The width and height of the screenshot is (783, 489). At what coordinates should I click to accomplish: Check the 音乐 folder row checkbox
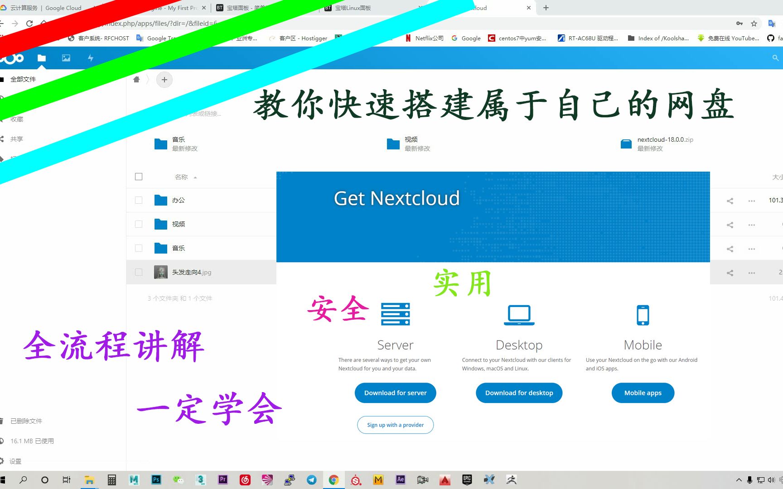[x=139, y=248]
